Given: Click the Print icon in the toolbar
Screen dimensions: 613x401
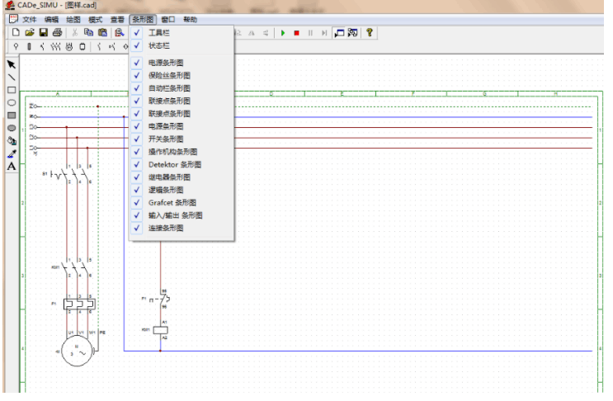Looking at the screenshot, I should coord(58,33).
